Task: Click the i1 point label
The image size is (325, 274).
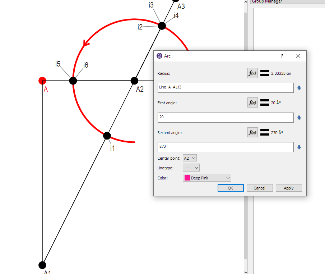Action: [112, 148]
